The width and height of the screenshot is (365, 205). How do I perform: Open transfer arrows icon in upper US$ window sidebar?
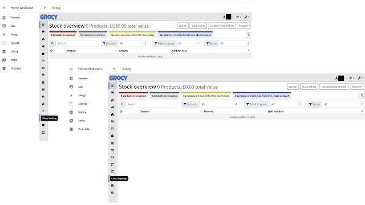coord(43,104)
